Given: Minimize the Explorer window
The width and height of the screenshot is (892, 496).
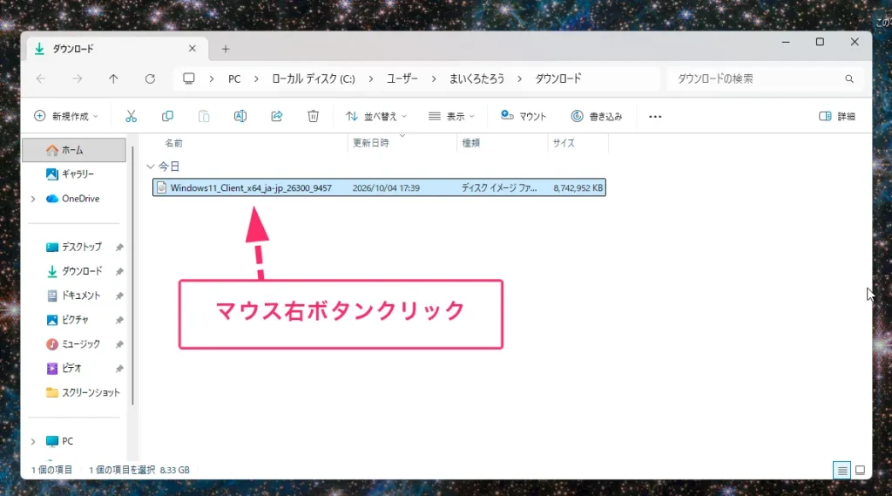Looking at the screenshot, I should click(x=786, y=42).
